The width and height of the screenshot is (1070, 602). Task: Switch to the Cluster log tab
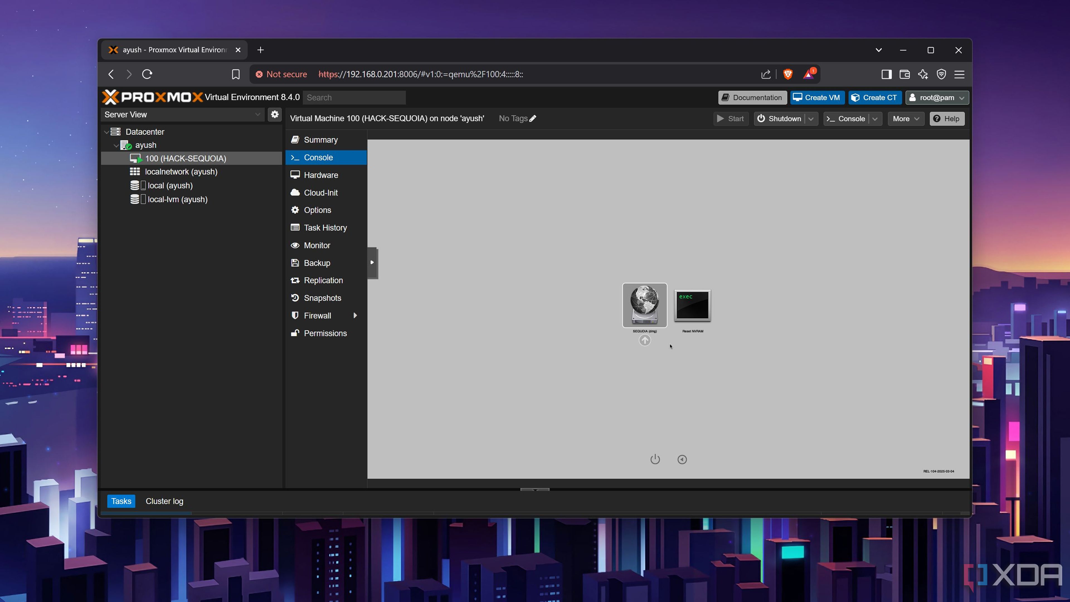coord(164,501)
